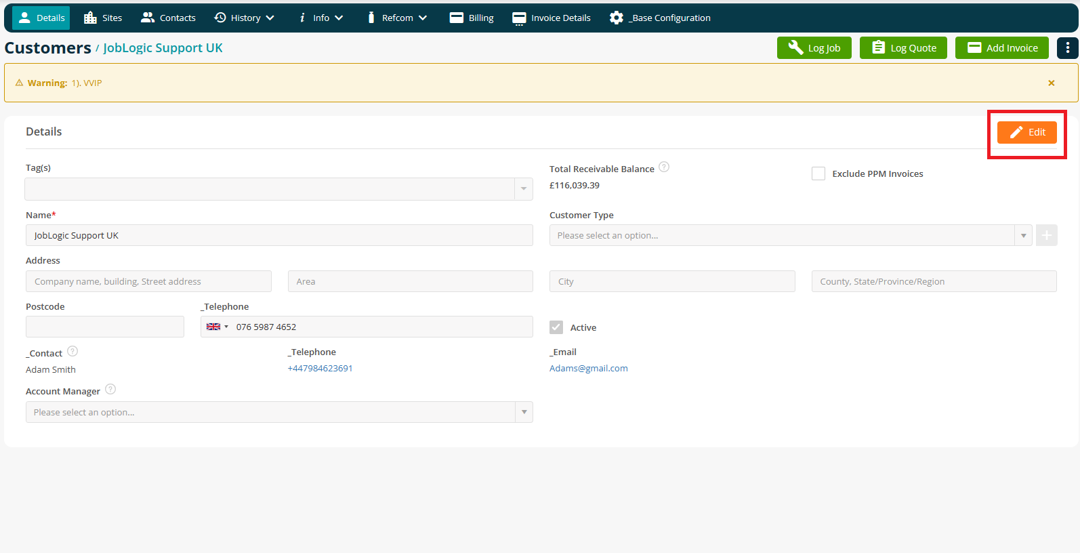Click the Customers breadcrumb heading
The image size is (1080, 553).
tap(47, 48)
